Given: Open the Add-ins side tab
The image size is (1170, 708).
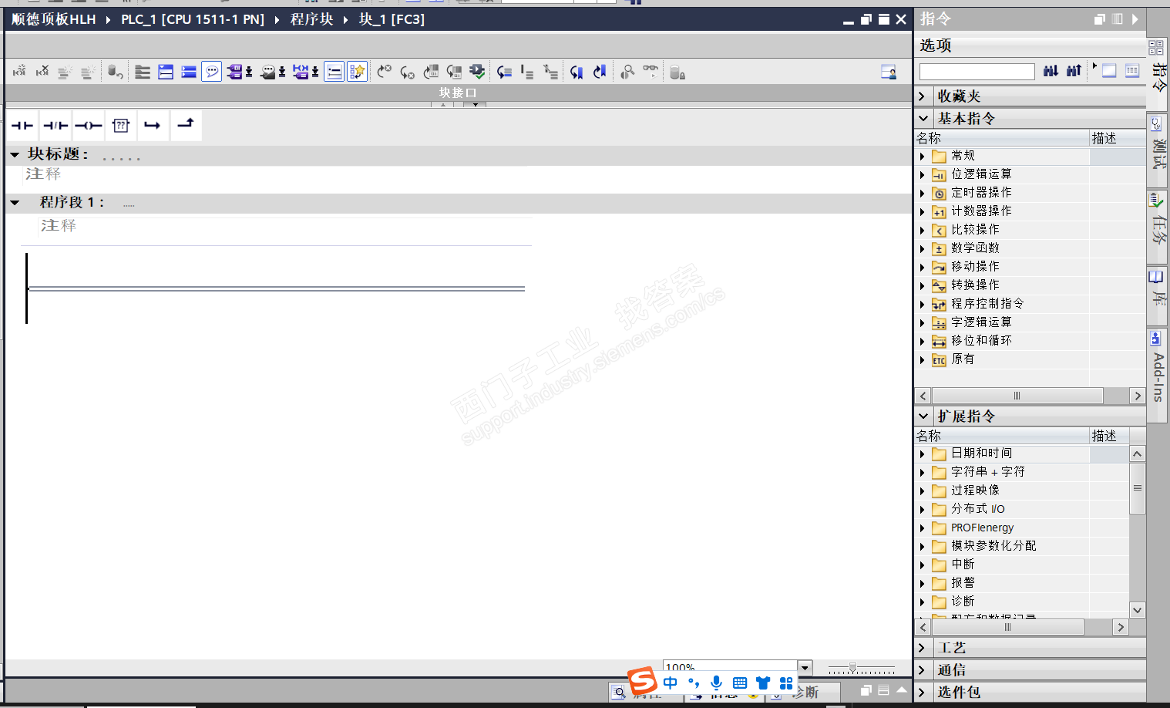Looking at the screenshot, I should click(x=1158, y=376).
